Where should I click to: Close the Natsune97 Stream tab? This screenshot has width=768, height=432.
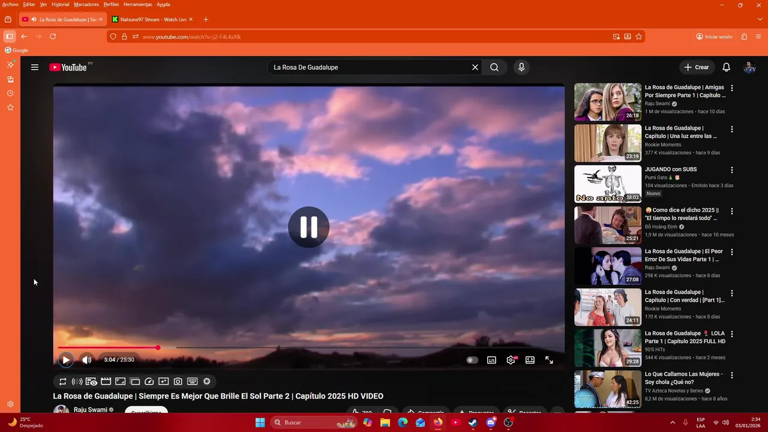[191, 19]
